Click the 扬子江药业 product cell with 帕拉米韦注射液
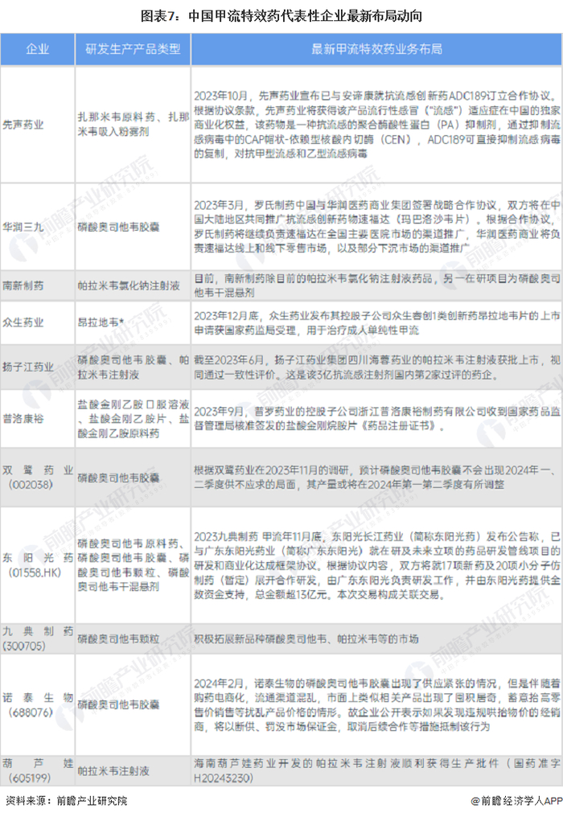Screen dimensions: 563x817 (x=133, y=367)
